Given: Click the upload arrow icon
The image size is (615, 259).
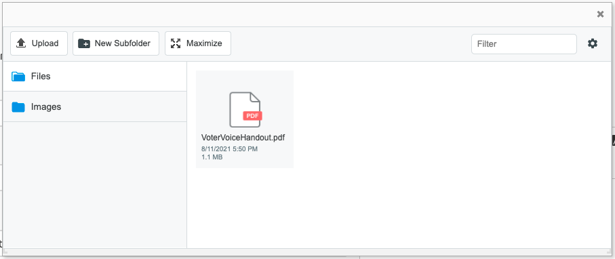Looking at the screenshot, I should [x=21, y=43].
